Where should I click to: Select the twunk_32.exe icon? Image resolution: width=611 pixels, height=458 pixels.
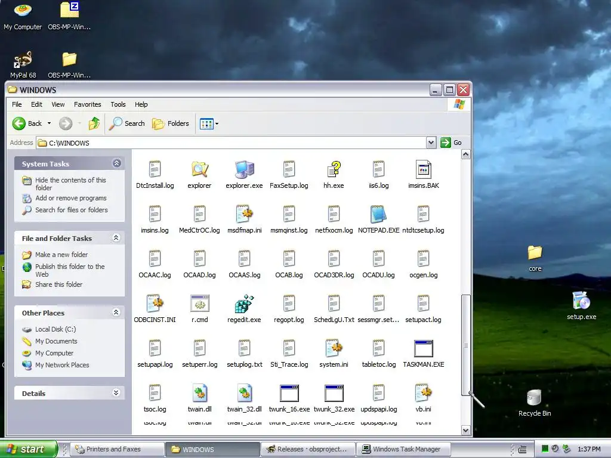(334, 393)
